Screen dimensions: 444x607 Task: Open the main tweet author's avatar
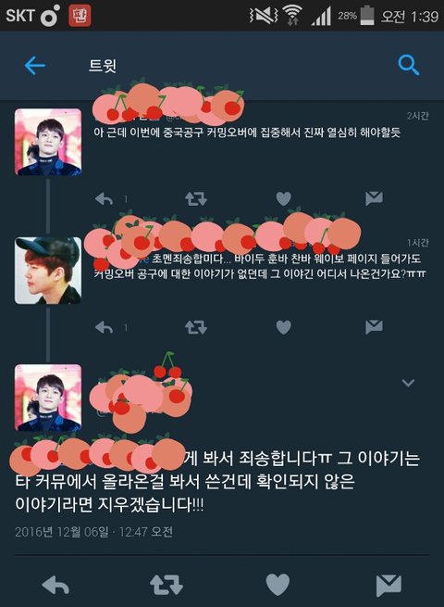pos(48,398)
